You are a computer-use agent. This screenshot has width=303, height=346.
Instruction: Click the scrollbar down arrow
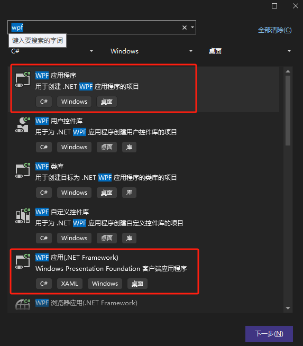[288, 308]
